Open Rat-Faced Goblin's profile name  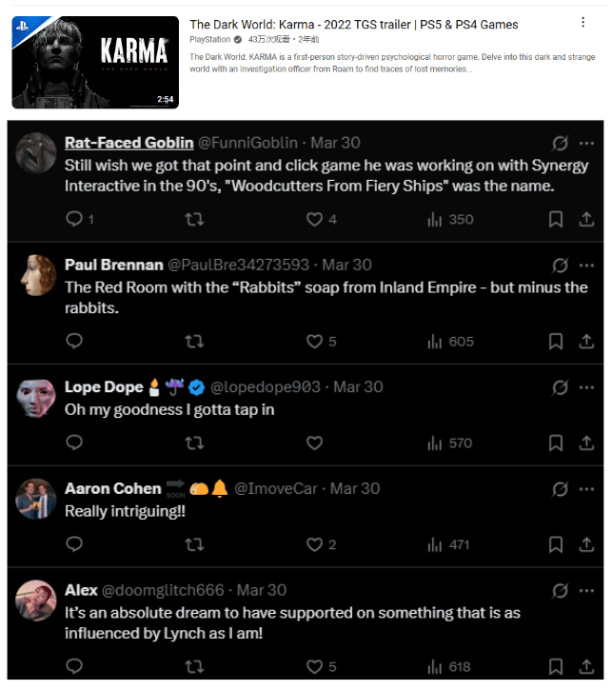128,143
